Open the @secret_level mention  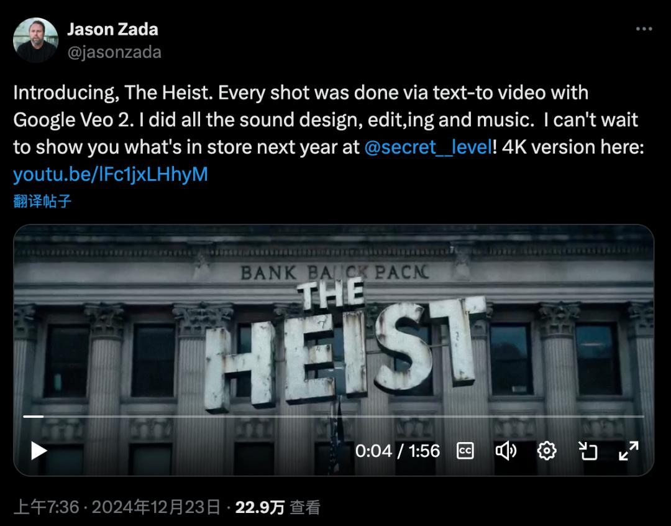(x=428, y=147)
